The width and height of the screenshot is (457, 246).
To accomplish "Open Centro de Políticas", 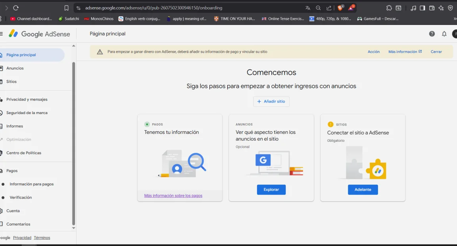I will pyautogui.click(x=23, y=153).
